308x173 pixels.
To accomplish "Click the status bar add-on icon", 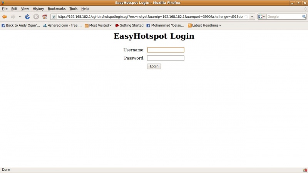I will click(x=305, y=170).
